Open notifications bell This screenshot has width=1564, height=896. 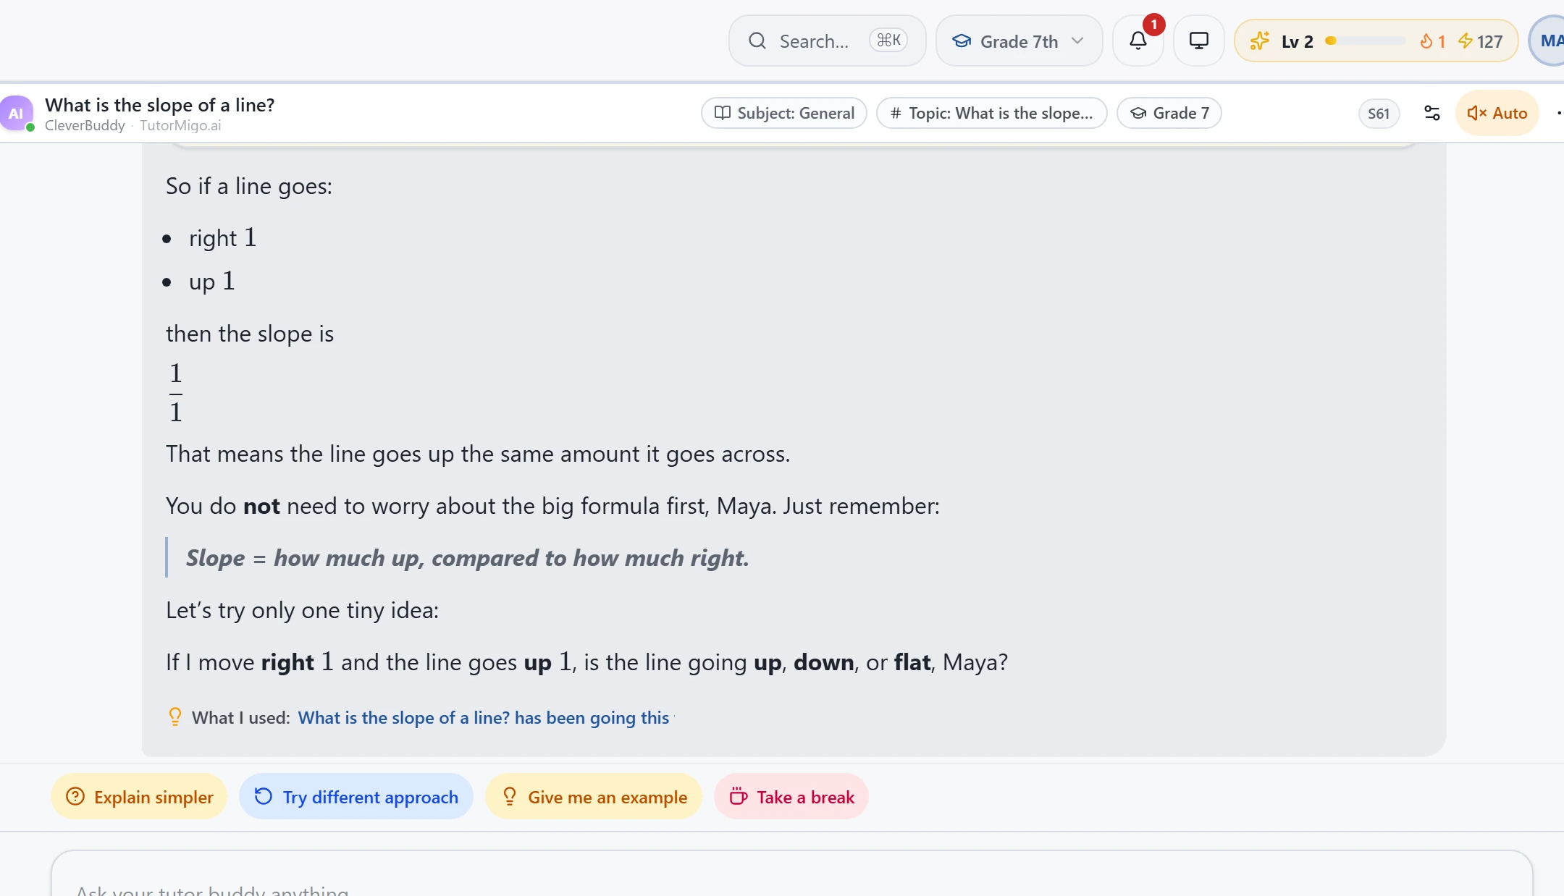coord(1138,41)
